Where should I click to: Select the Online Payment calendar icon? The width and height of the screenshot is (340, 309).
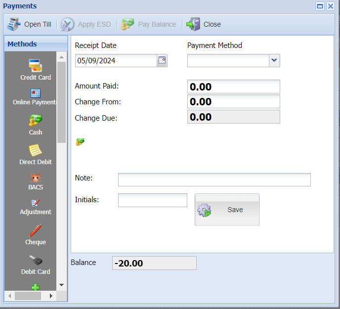[x=36, y=93]
